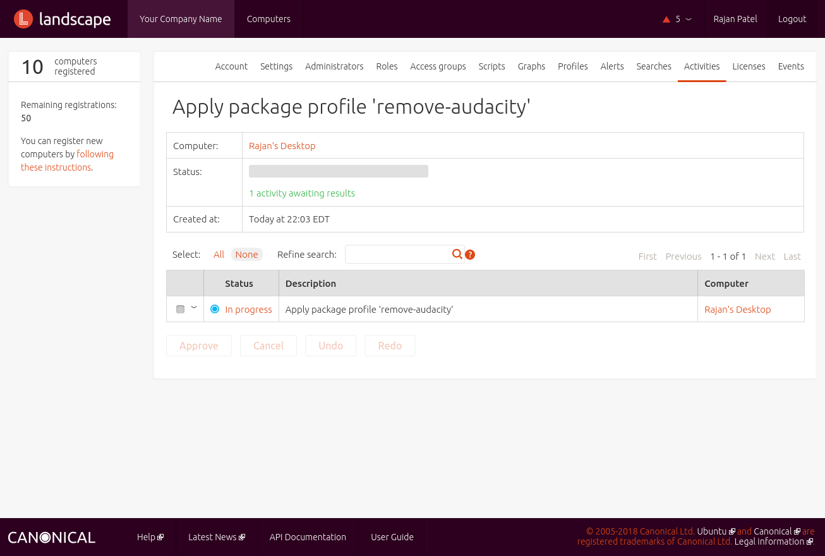Screen dimensions: 825x556
Task: Open Computers in the top navigation
Action: click(268, 19)
